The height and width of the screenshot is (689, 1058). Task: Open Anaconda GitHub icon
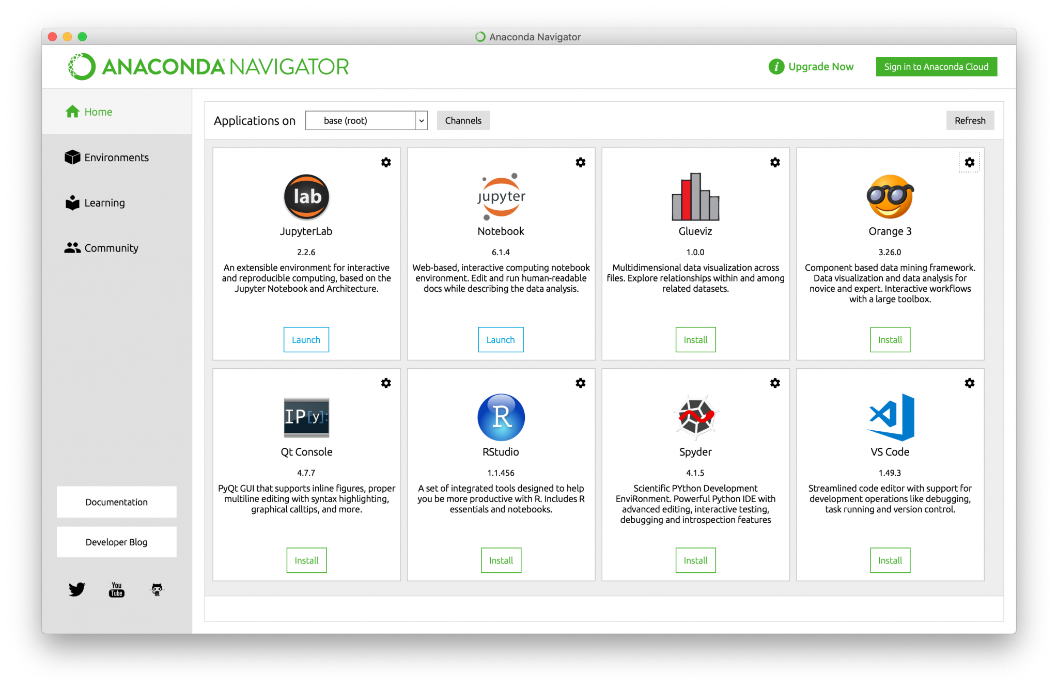[x=157, y=589]
